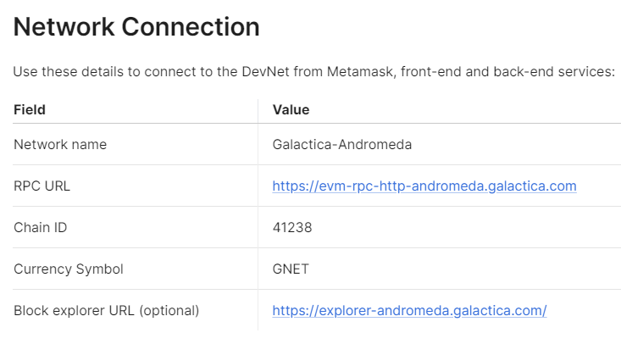This screenshot has height=355, width=621.
Task: Click the Network Connection heading
Action: 136,27
